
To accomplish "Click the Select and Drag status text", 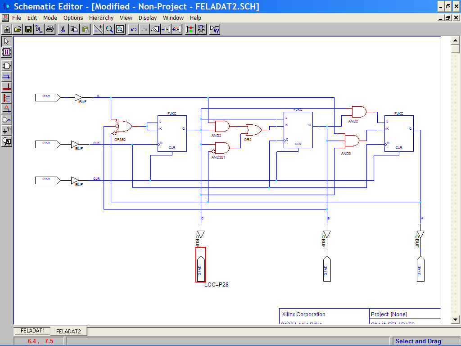I will pyautogui.click(x=418, y=341).
